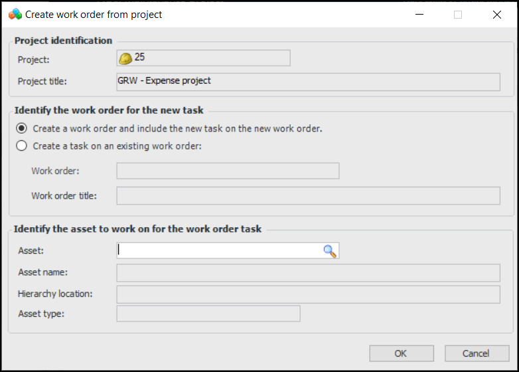519x372 pixels.
Task: Click the maximize window button
Action: click(x=458, y=15)
